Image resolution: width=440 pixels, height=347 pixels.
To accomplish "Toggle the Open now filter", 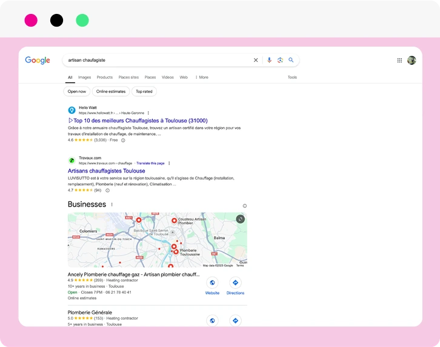I will tap(76, 91).
